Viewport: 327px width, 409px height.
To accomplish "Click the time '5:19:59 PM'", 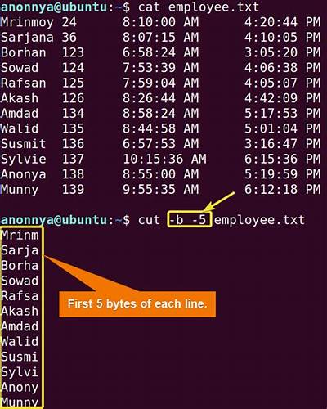I will tap(282, 174).
